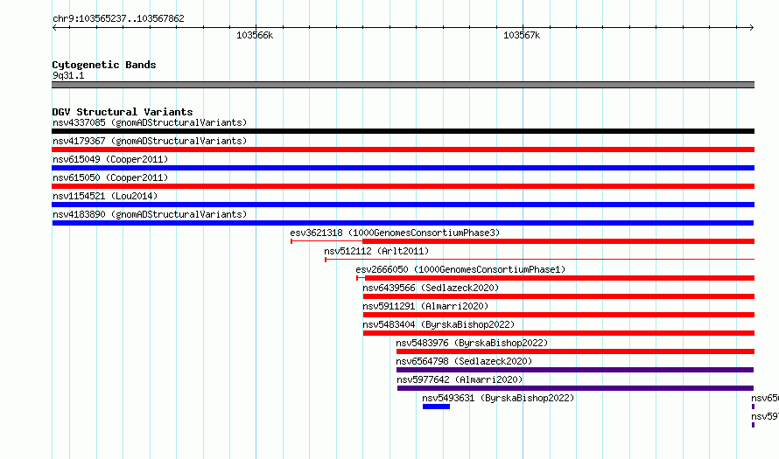Image resolution: width=779 pixels, height=459 pixels.
Task: Open the nsv512112 (Arlt2011) label
Action: [x=376, y=251]
